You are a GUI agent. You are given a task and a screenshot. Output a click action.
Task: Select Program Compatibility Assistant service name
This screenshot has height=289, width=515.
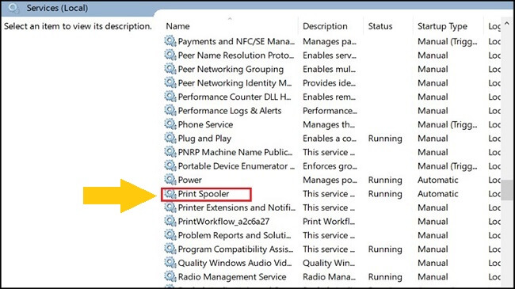tap(235, 249)
